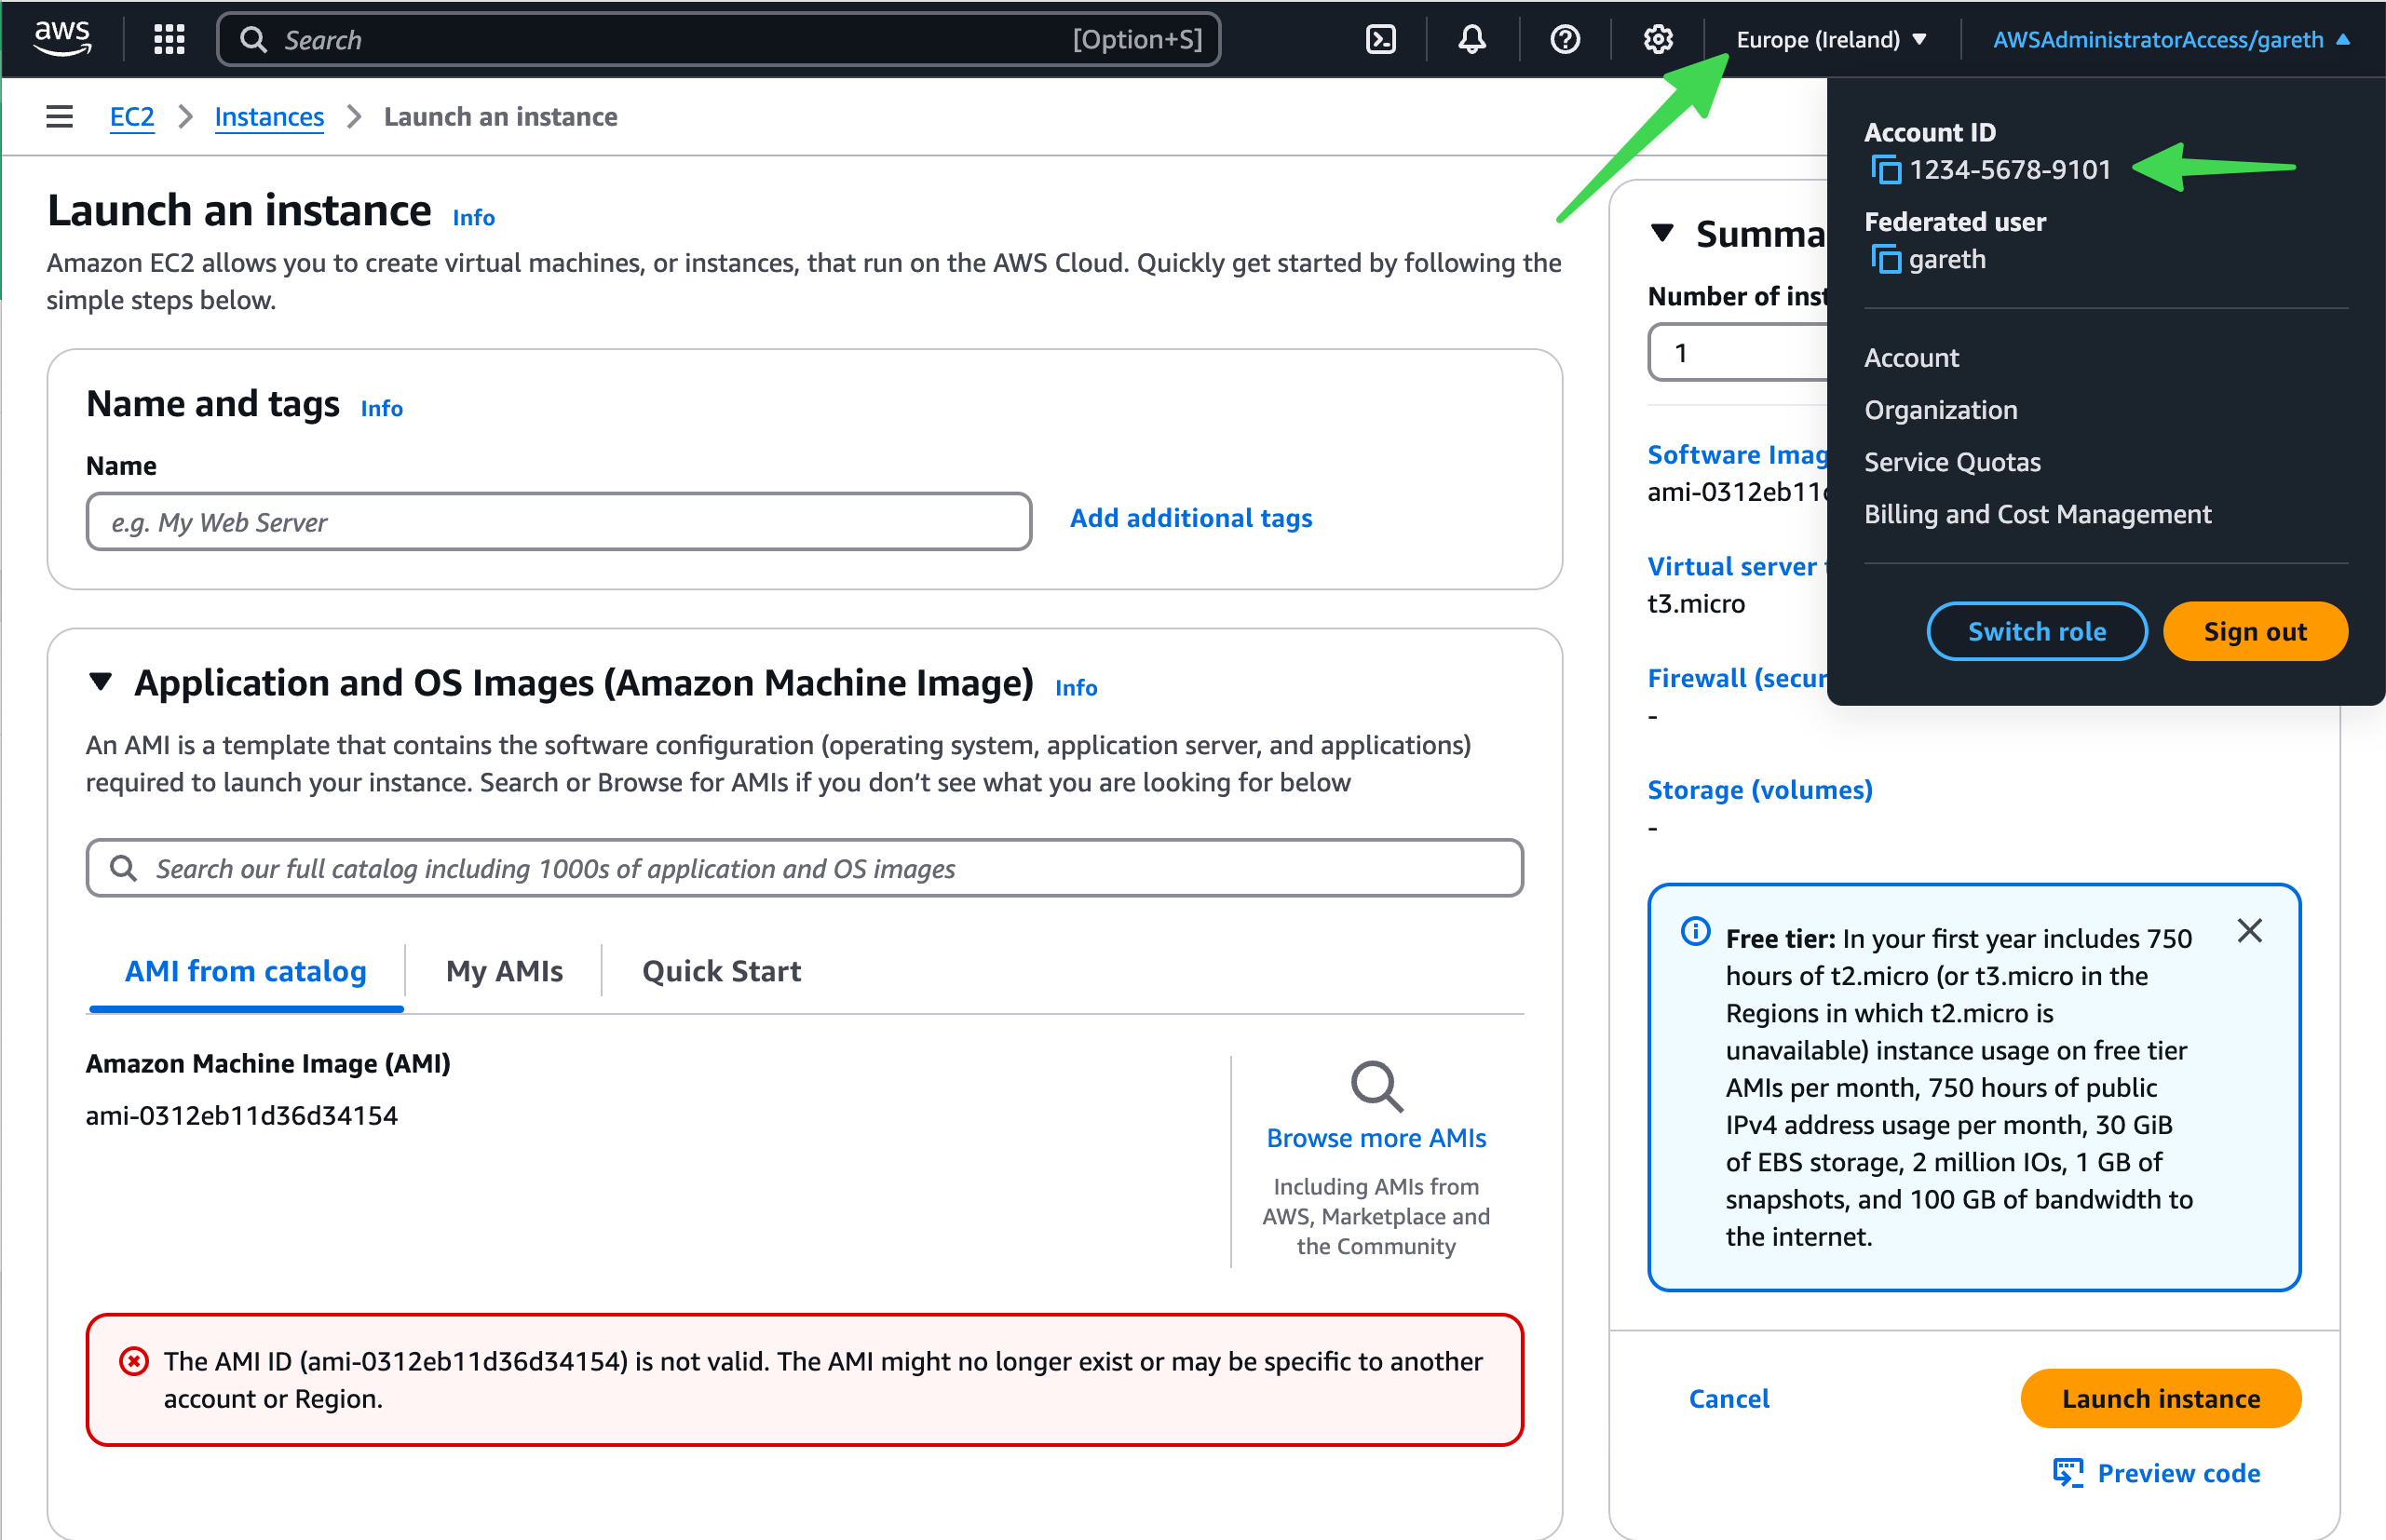Switch to the My AMIs tab

pos(504,971)
